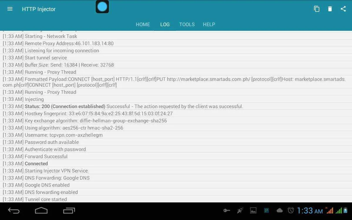
Task: Tap the Android home button
Action: [41, 211]
